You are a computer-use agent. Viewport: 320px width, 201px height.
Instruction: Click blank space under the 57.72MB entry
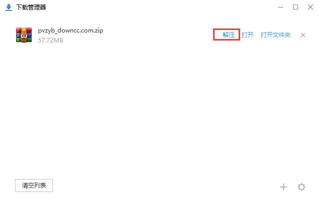point(51,61)
